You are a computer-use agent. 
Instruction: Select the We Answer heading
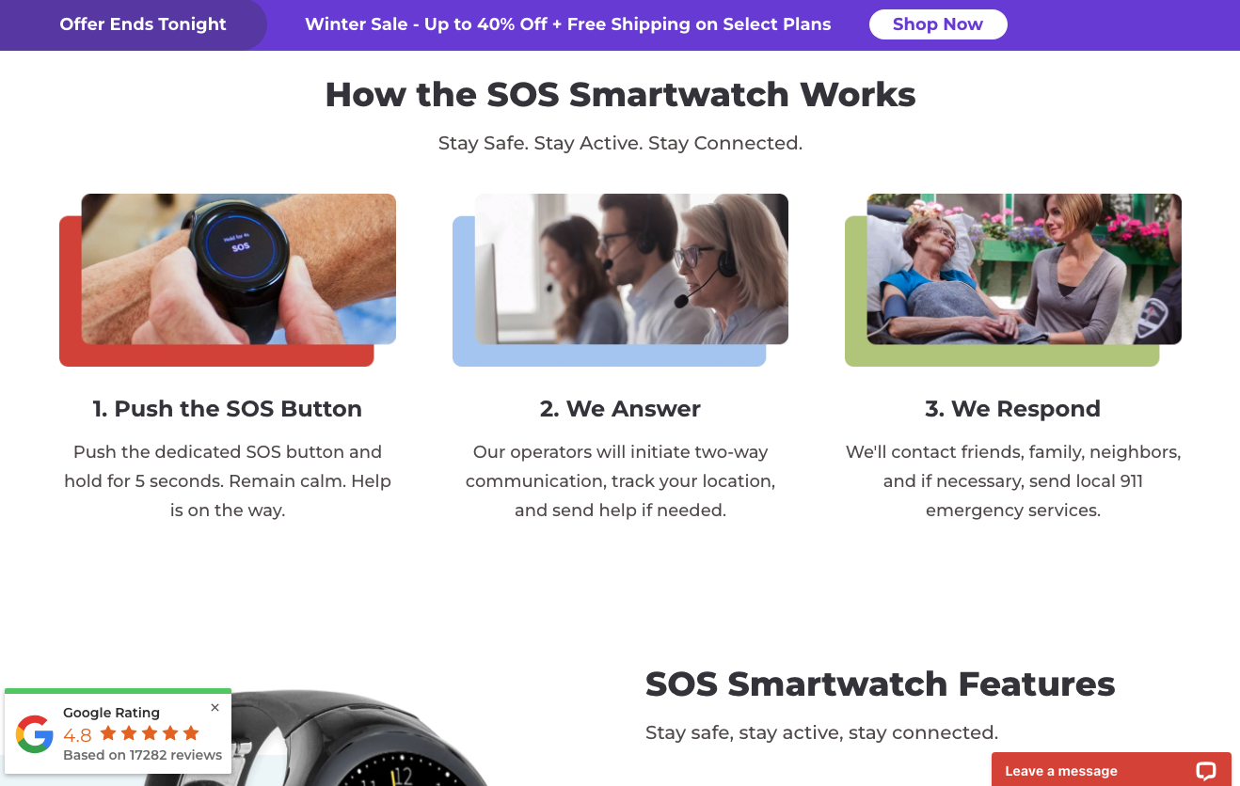coord(620,409)
